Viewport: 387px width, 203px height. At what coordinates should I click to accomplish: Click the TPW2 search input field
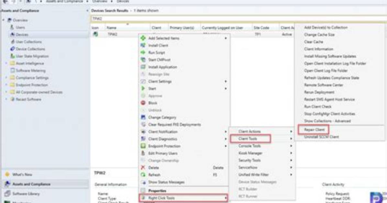pos(239,18)
